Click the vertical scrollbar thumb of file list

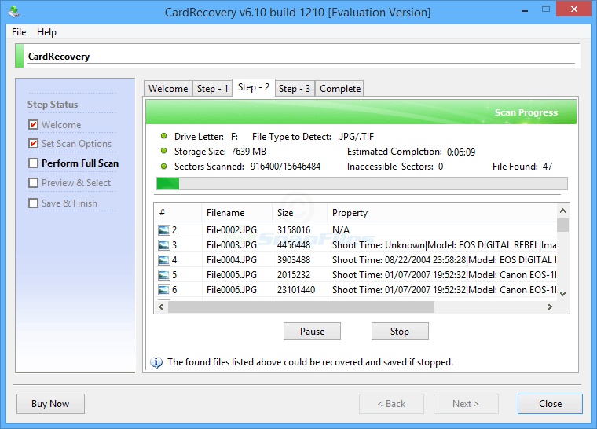(562, 225)
